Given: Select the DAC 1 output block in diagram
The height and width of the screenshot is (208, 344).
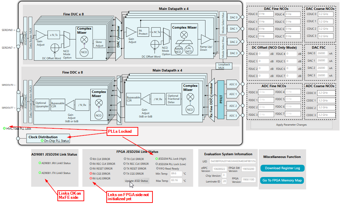Looking at the screenshot, I should click(x=234, y=29).
